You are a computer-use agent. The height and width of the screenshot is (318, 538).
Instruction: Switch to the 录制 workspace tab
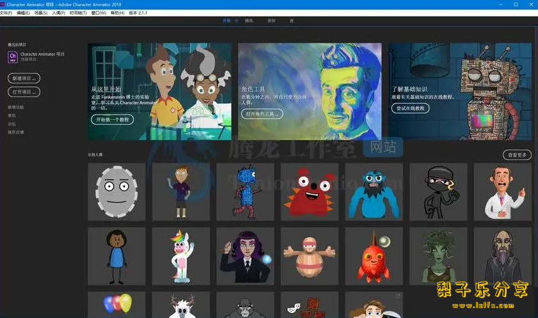pyautogui.click(x=271, y=21)
